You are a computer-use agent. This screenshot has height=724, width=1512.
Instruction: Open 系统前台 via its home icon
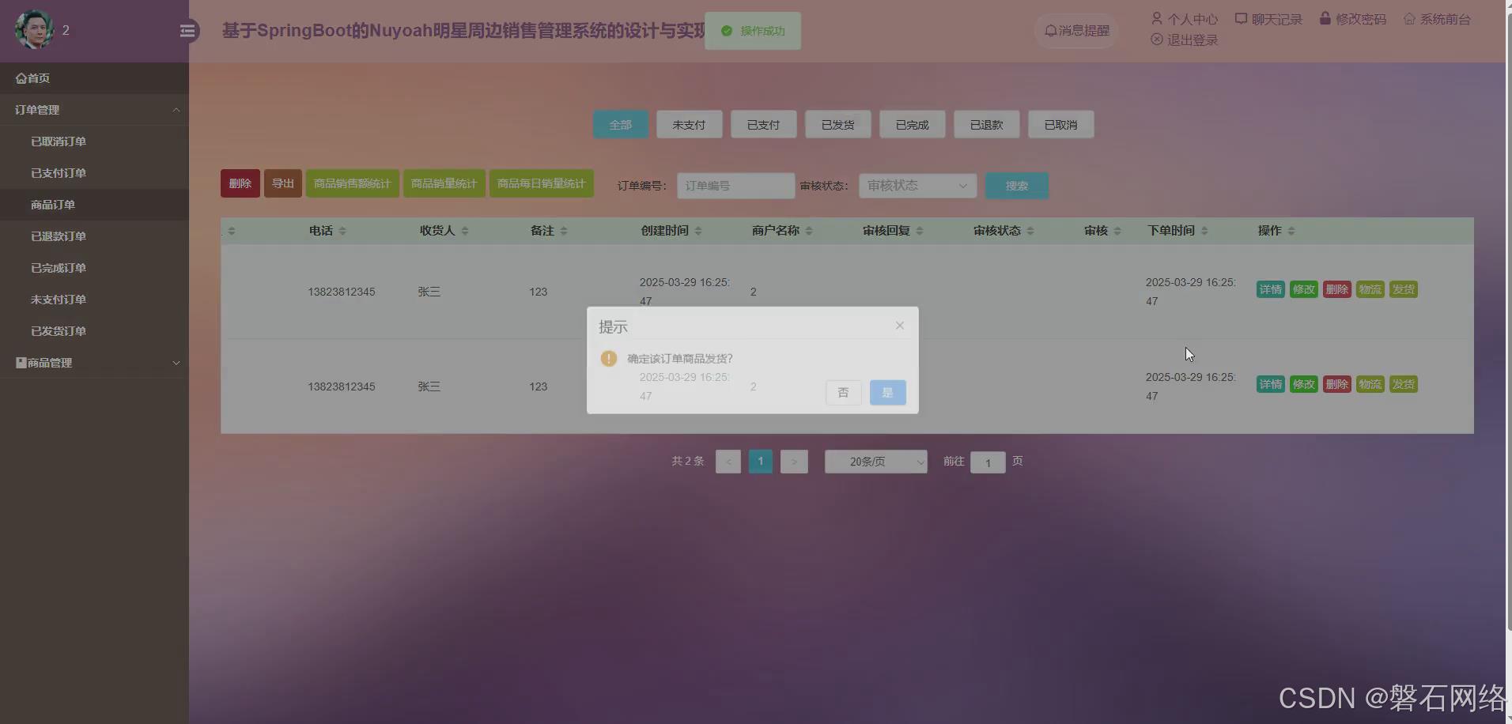(x=1409, y=18)
